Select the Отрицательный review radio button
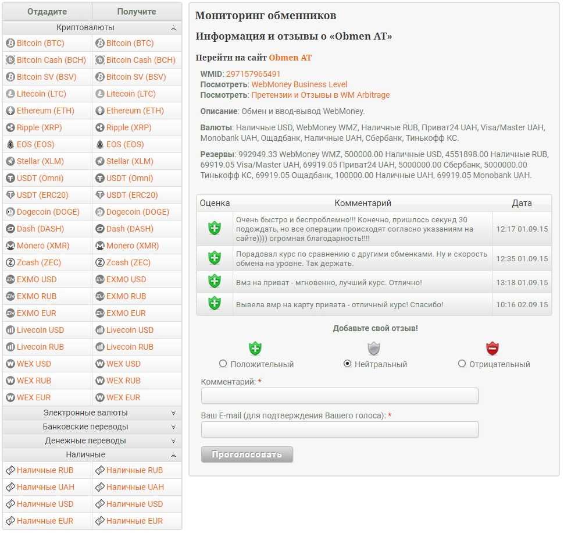Screen dimensions: 564x533 tap(462, 364)
